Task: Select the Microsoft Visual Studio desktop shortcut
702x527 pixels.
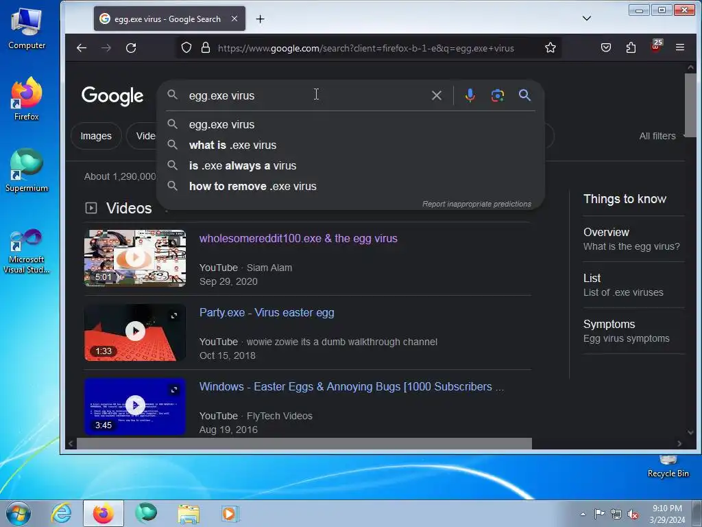Action: (27, 251)
